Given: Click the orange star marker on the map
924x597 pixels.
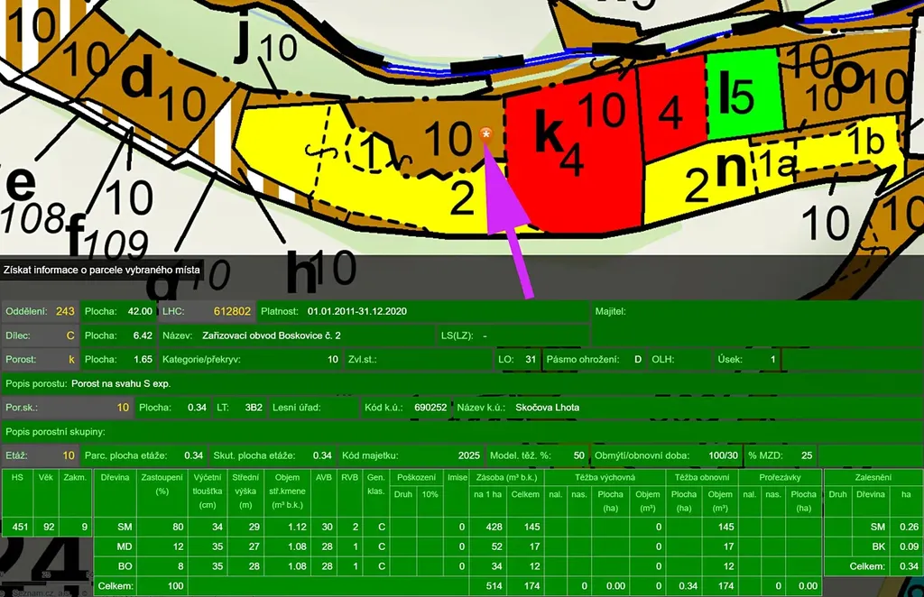Looking at the screenshot, I should pos(486,134).
